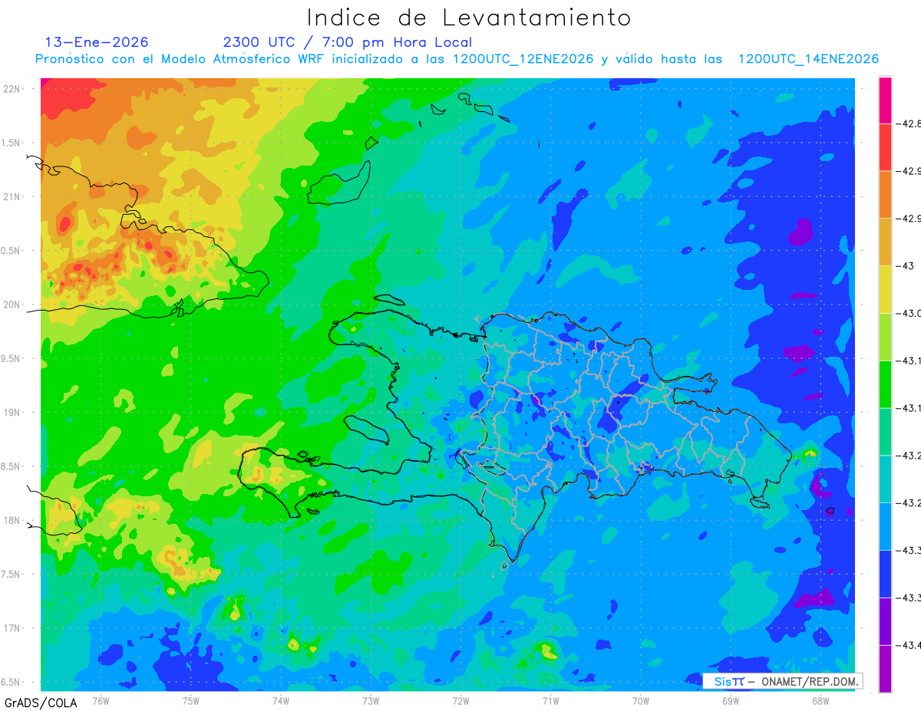Click the "19N" latitude axis label
Viewport: 921px width, 711px height.
pyautogui.click(x=12, y=413)
